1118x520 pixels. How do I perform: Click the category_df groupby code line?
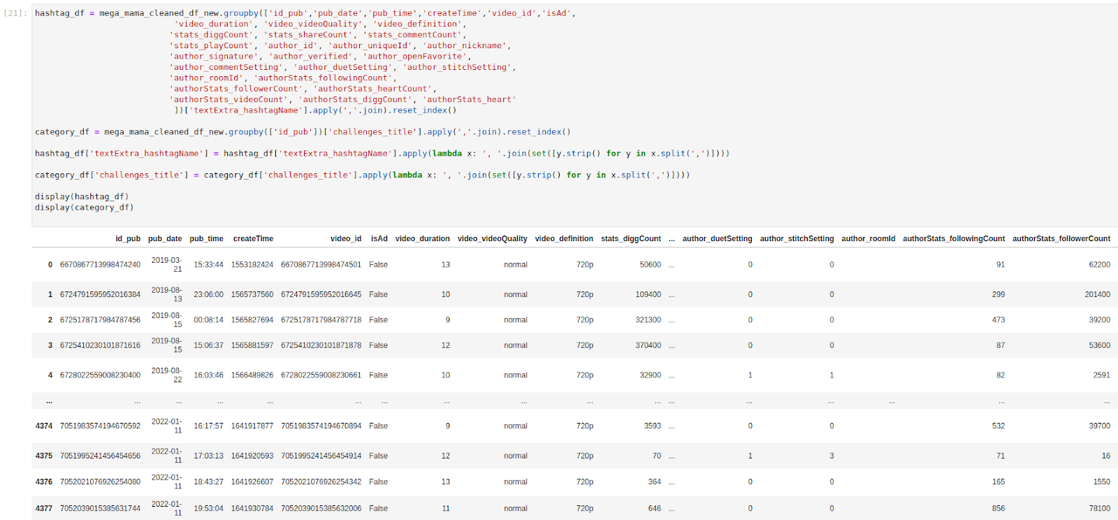tap(303, 132)
